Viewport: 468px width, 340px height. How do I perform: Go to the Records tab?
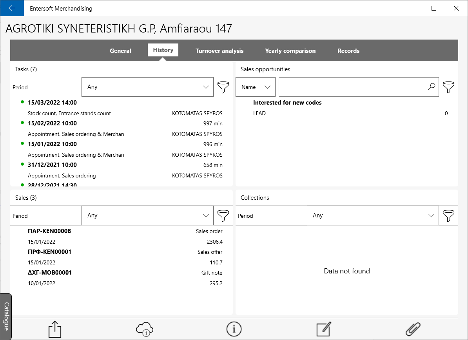pyautogui.click(x=348, y=51)
